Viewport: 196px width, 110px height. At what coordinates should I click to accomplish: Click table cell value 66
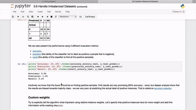coord(48,38)
